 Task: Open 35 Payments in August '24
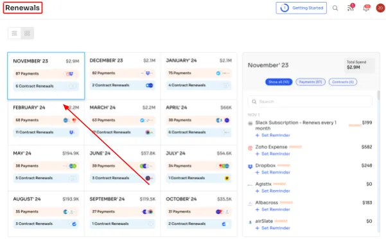(x=46, y=211)
